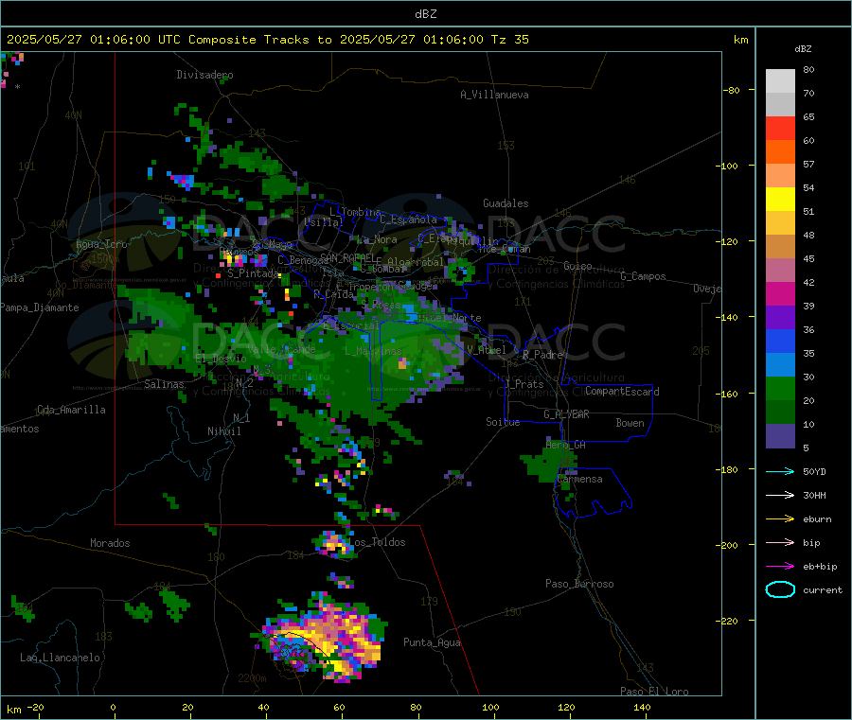The width and height of the screenshot is (852, 720).
Task: Click the '-200' km tick on right axis
Action: (x=728, y=545)
